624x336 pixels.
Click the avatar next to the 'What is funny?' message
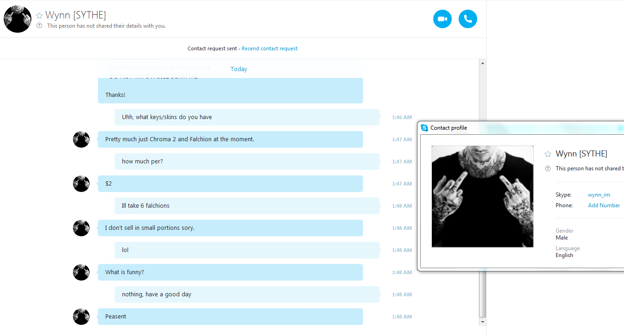81,272
